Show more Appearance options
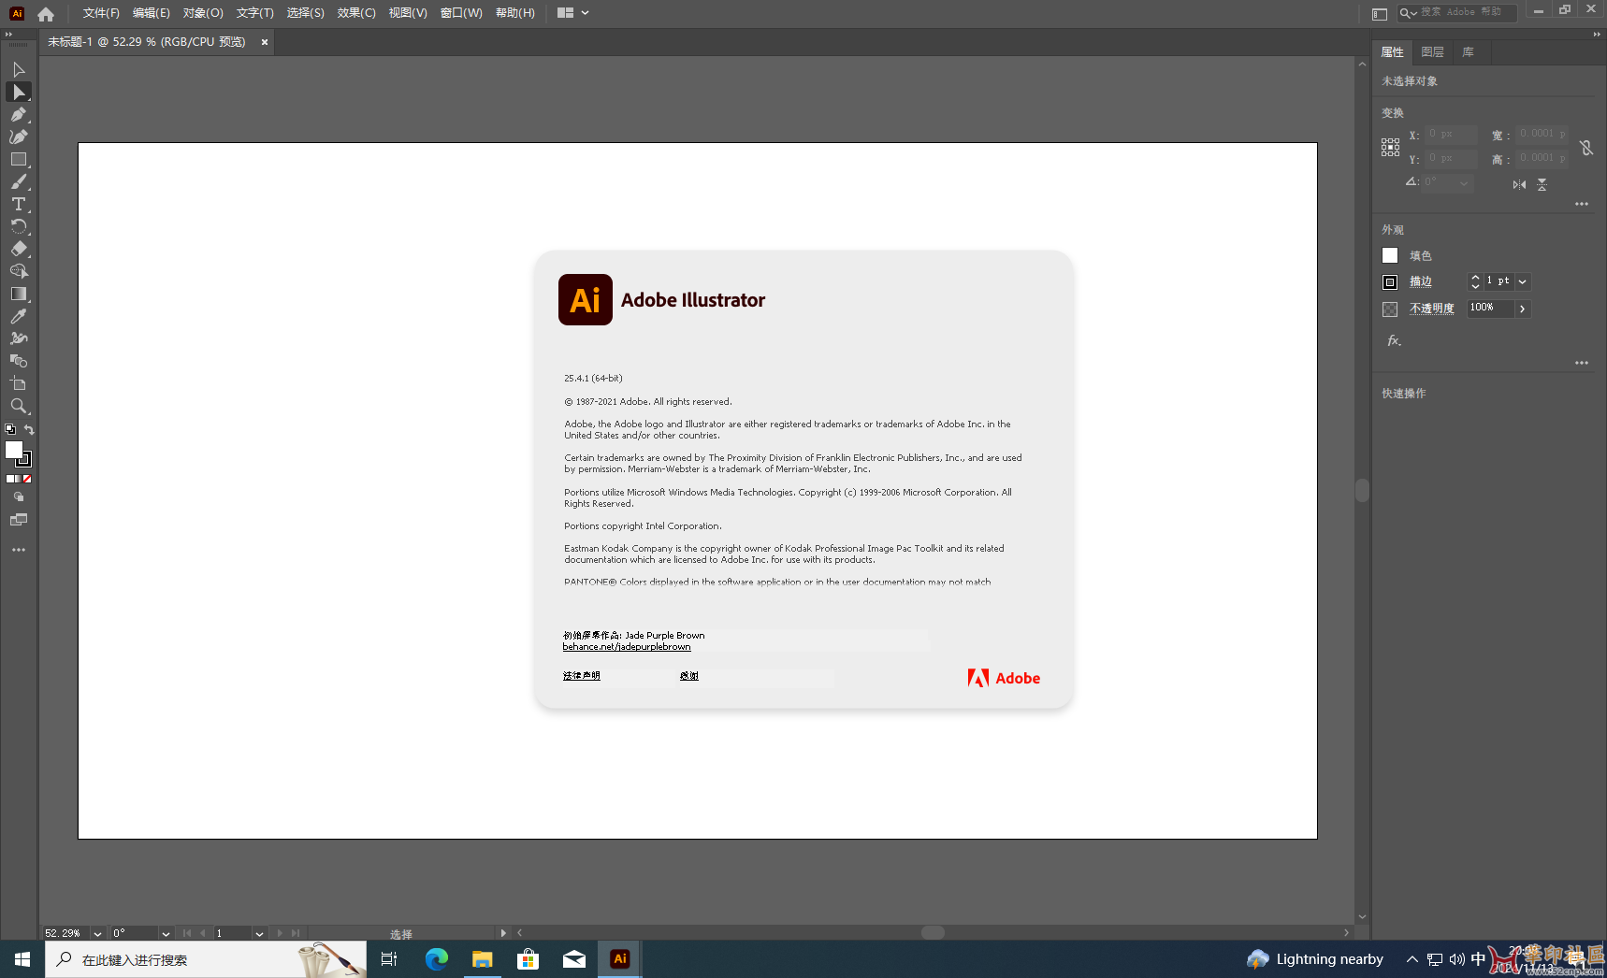The width and height of the screenshot is (1607, 978). click(1582, 363)
